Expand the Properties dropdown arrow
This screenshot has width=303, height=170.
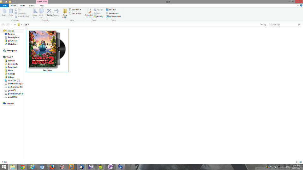point(89,17)
